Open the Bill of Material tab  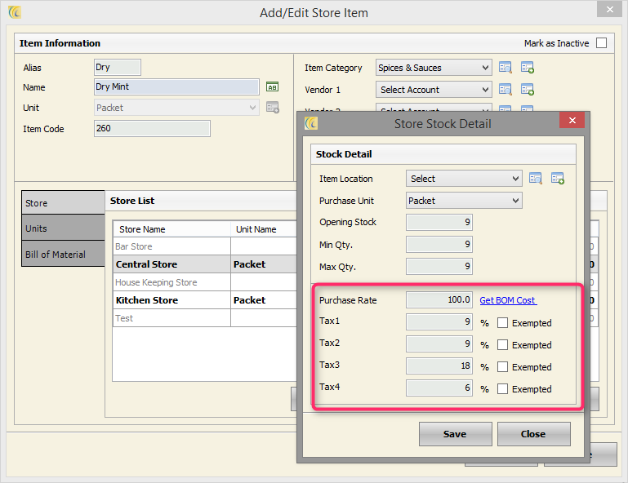[63, 255]
